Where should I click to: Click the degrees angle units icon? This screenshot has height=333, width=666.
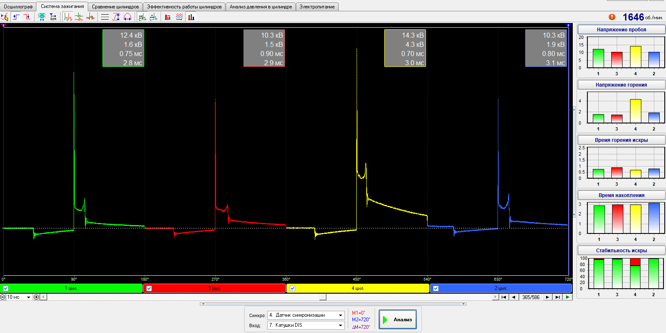pyautogui.click(x=153, y=17)
